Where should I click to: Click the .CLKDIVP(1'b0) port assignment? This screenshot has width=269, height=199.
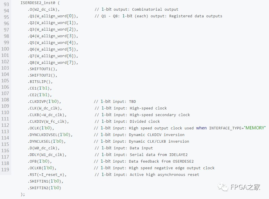44,101
